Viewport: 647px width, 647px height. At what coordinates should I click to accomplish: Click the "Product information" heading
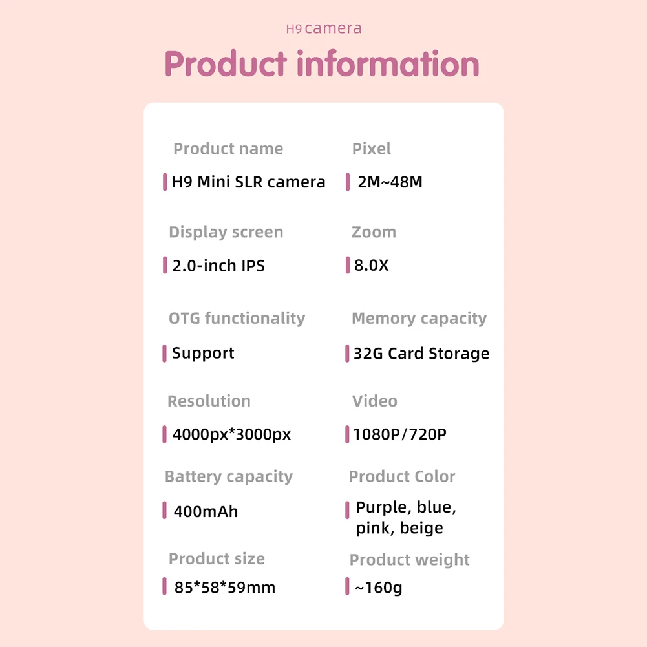(322, 65)
